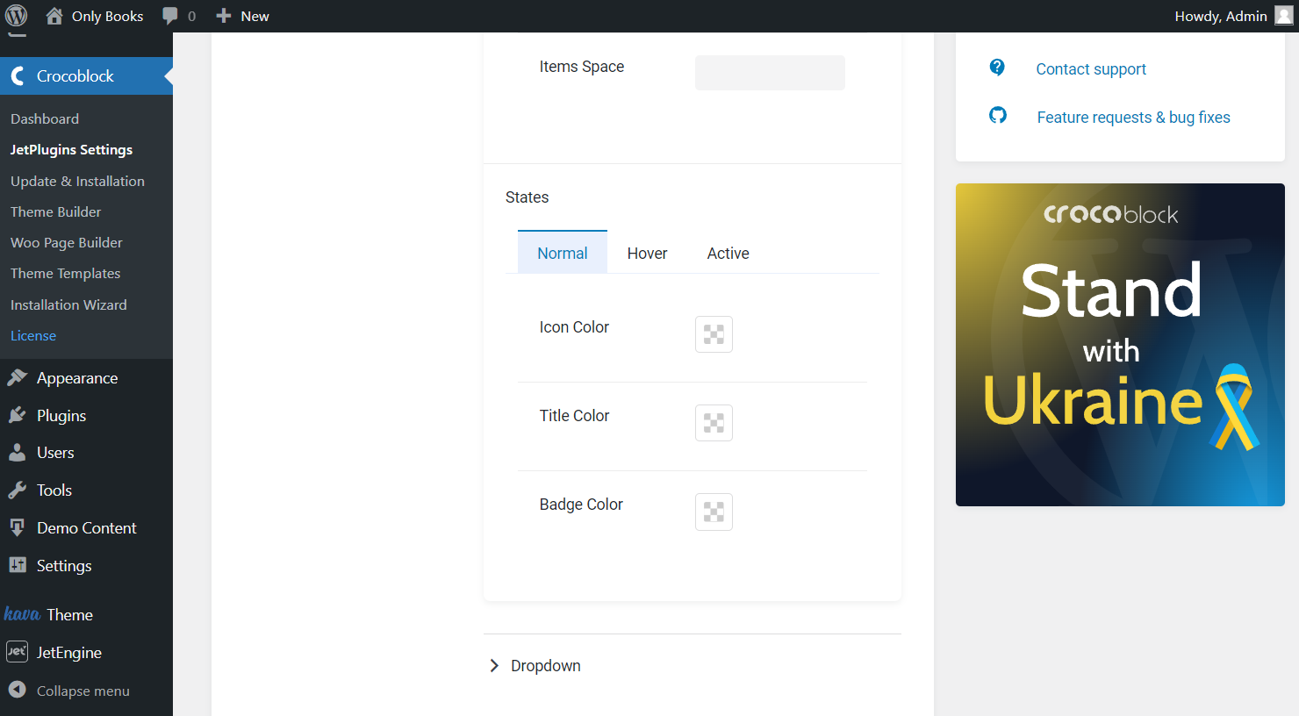1299x716 pixels.
Task: Open the Only Books home icon
Action: [54, 16]
